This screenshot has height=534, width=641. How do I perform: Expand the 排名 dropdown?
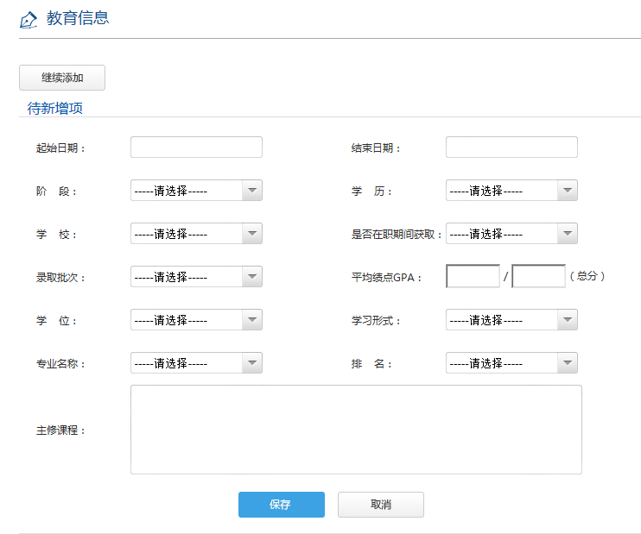point(511,363)
